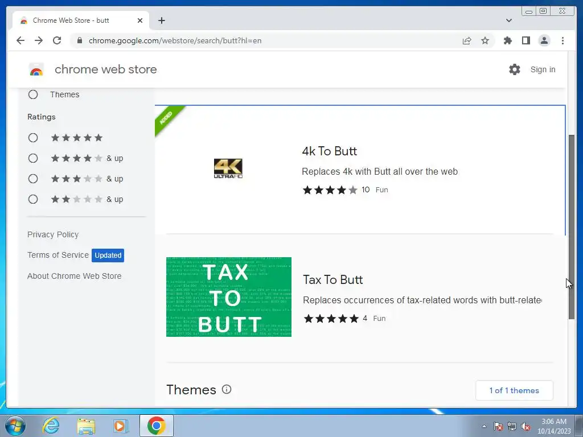
Task: Open the Extensions puzzle-piece menu
Action: tap(507, 40)
